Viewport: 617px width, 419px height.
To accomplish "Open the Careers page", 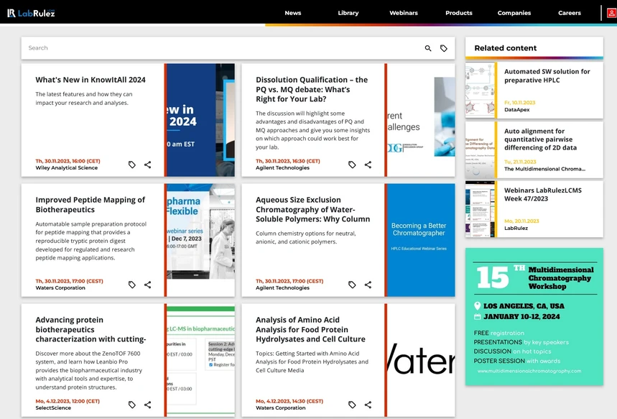I will [570, 13].
